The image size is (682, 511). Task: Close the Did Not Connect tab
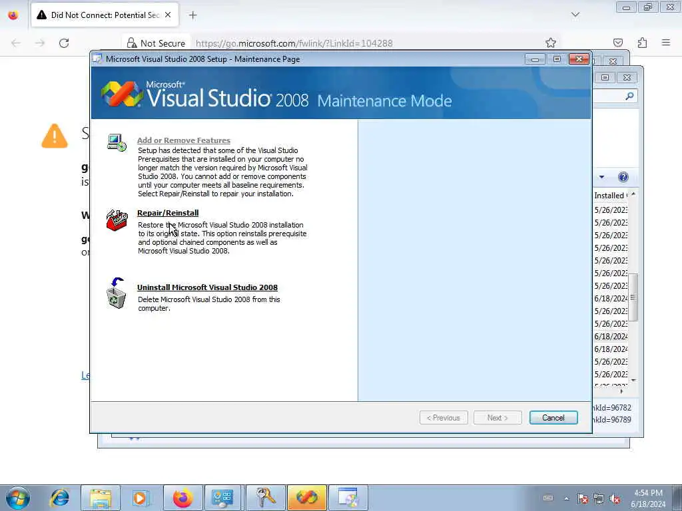[x=168, y=15]
